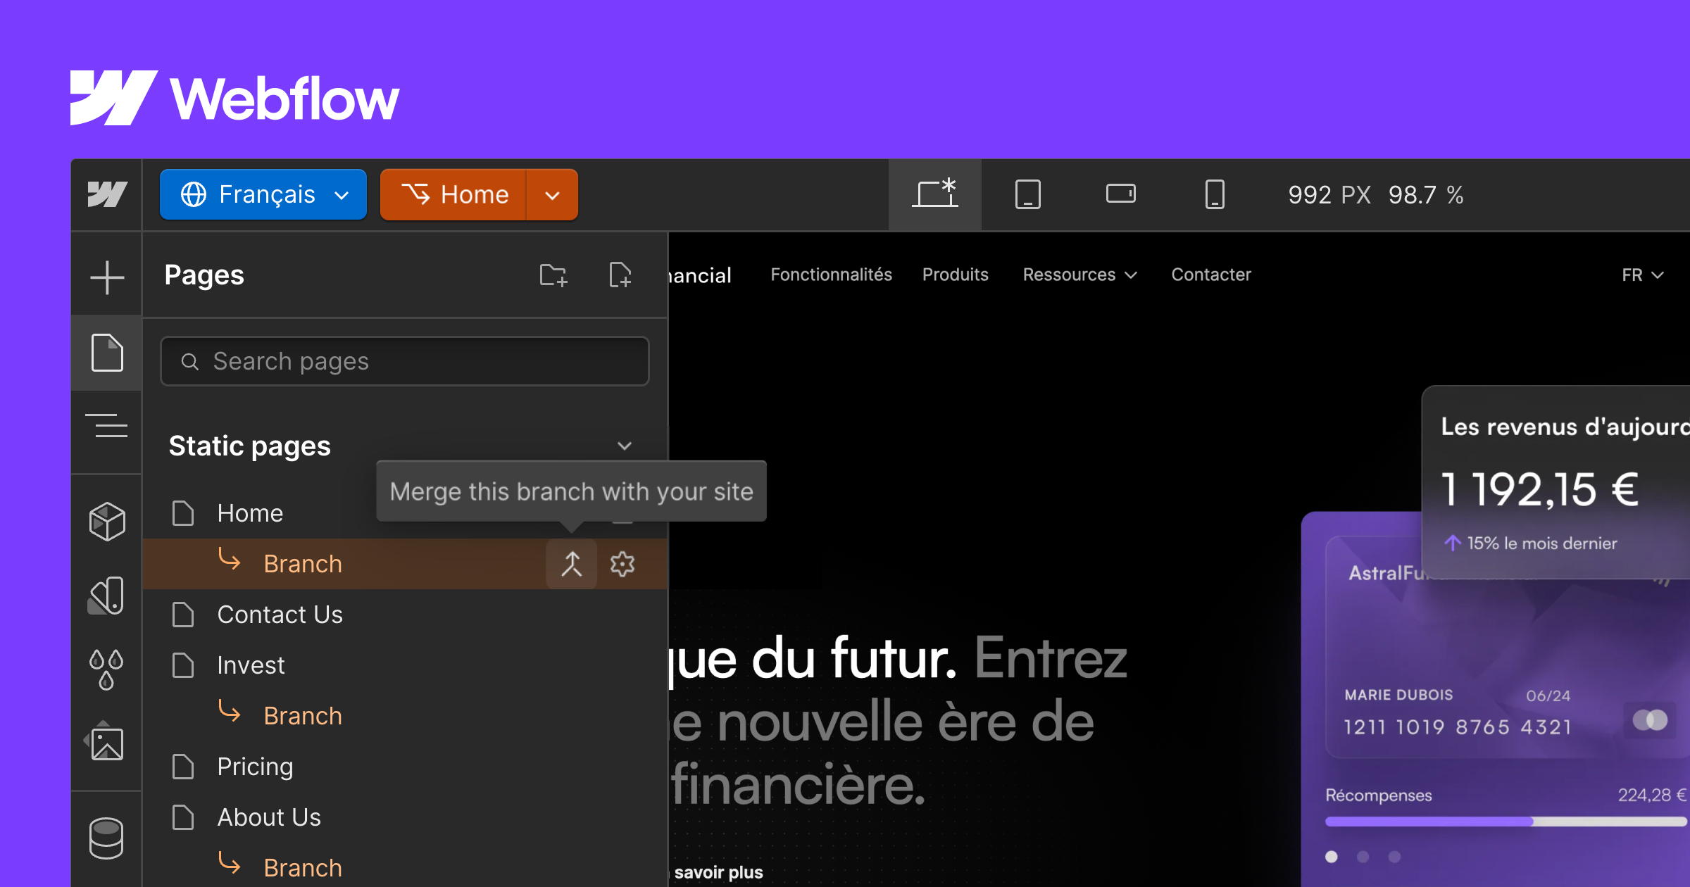Open the Ressources navigation menu
1690x887 pixels.
point(1079,275)
